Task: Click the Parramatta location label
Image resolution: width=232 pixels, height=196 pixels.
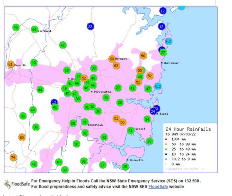Action: (102, 92)
